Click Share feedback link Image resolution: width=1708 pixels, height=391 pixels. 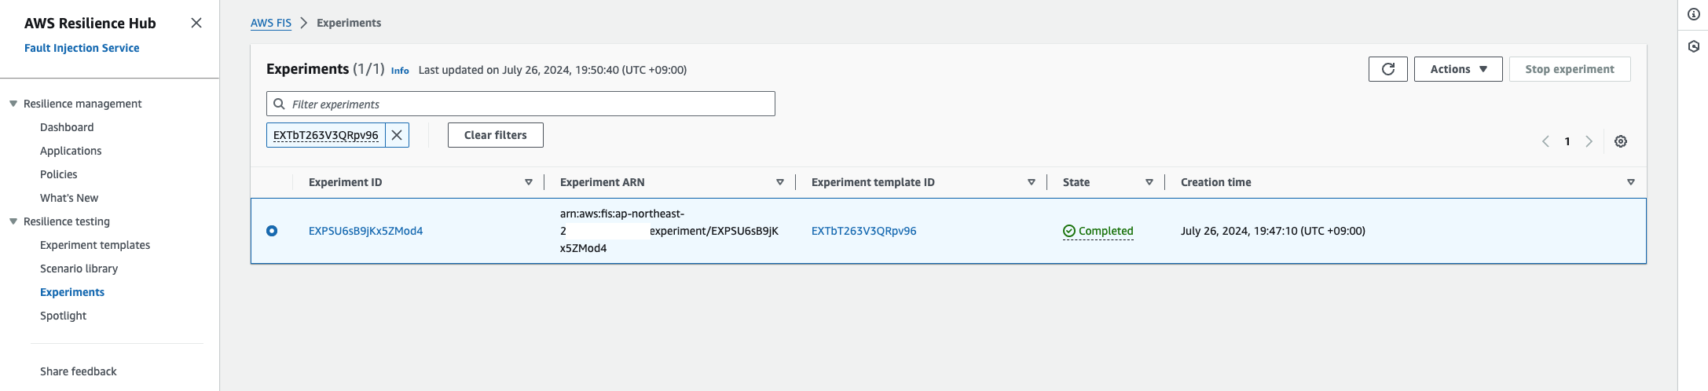tap(78, 371)
